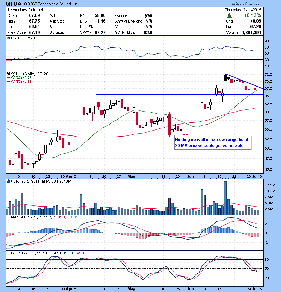Click the RSI(14) 57.87 label

click(x=25, y=38)
